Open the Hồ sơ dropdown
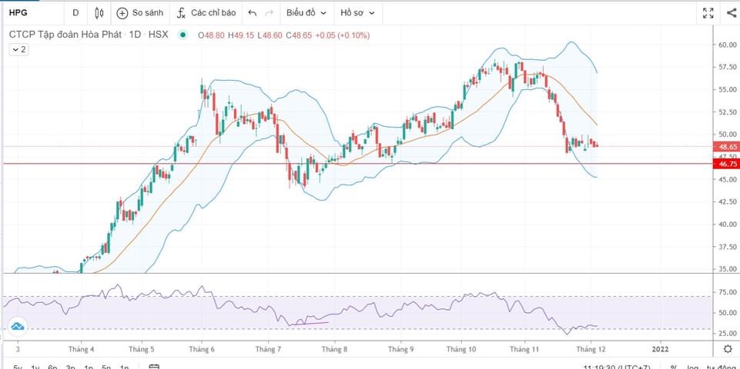 (x=357, y=13)
